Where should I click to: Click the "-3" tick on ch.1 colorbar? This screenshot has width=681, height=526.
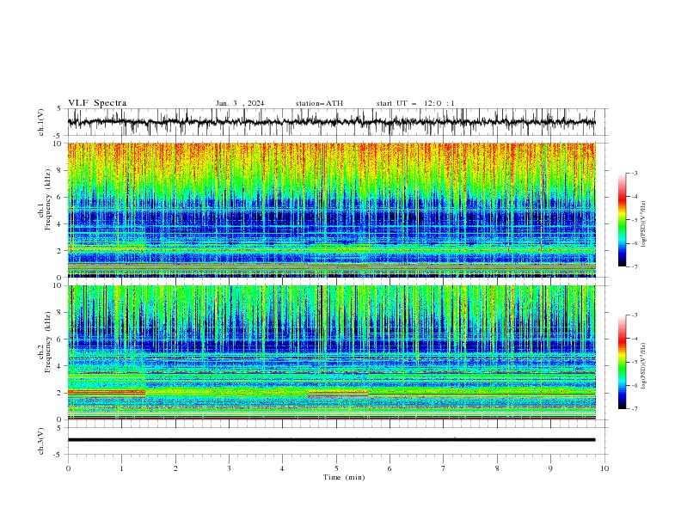coord(634,173)
